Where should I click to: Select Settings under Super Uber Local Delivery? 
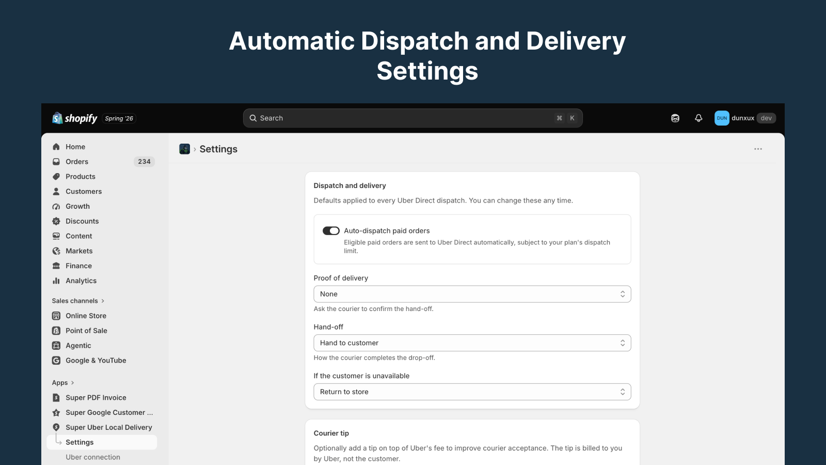pos(102,442)
